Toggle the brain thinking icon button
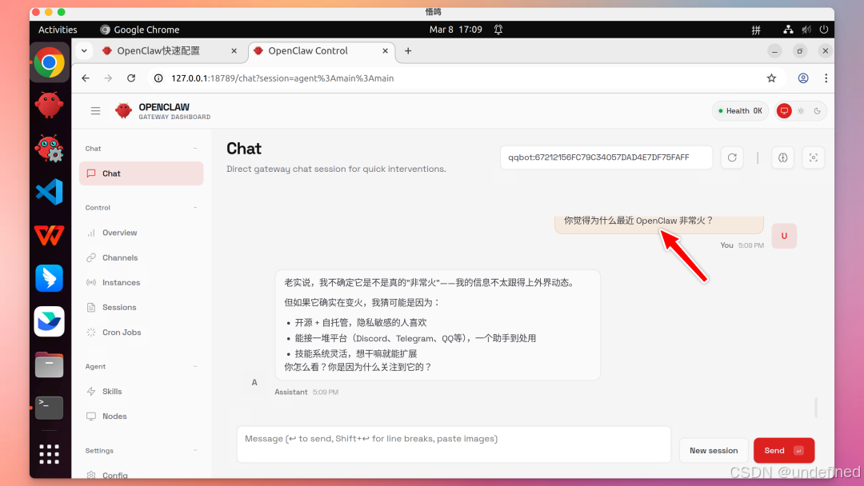864x486 pixels. tap(782, 157)
